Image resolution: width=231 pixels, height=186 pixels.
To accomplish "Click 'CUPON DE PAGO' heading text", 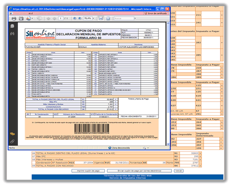I will pyautogui.click(x=88, y=31).
